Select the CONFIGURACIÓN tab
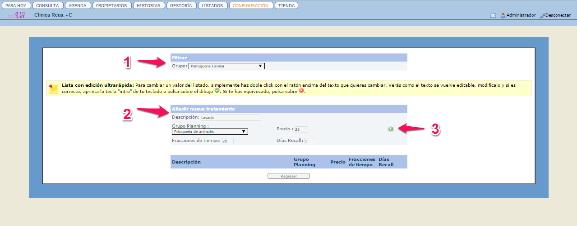Screen dimensions: 577x226 (251, 6)
